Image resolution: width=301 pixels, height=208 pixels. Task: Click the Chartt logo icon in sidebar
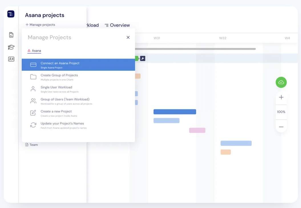coord(11,14)
